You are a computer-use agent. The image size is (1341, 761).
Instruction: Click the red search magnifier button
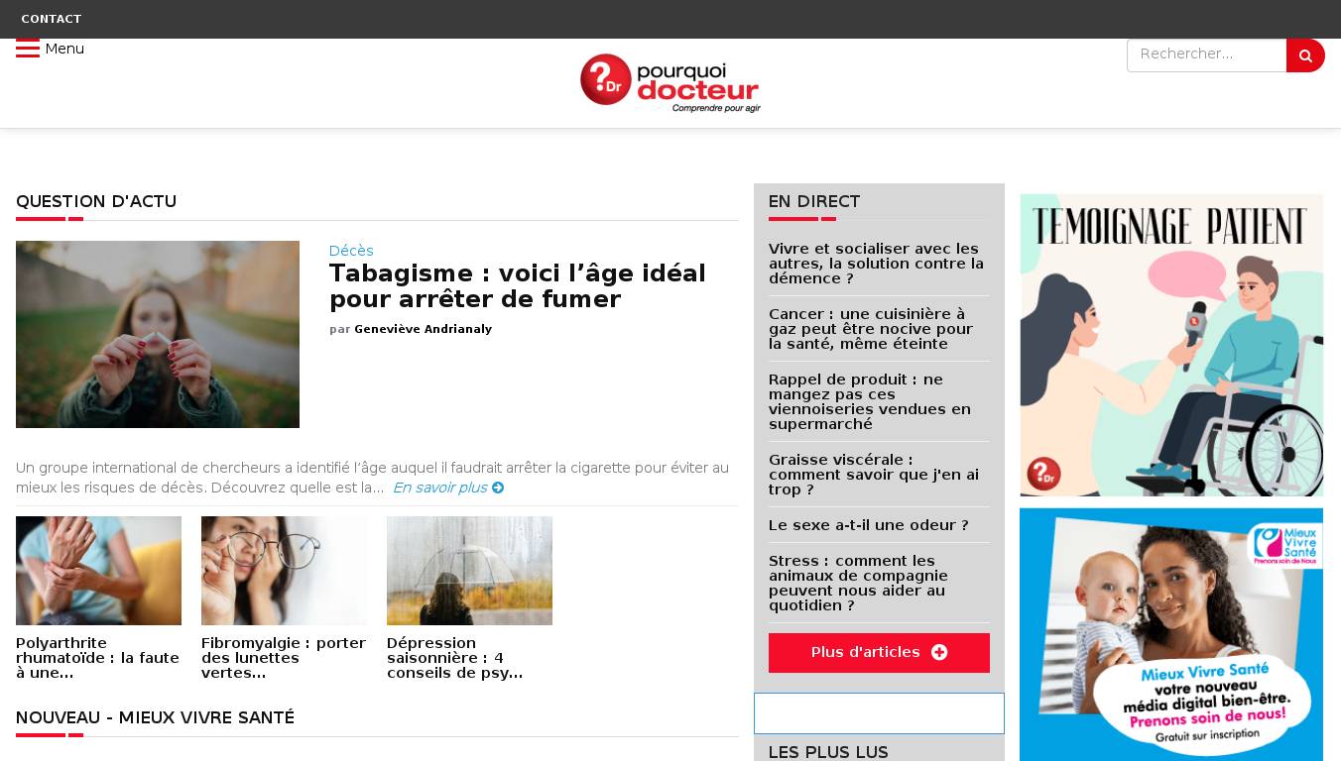pos(1305,55)
